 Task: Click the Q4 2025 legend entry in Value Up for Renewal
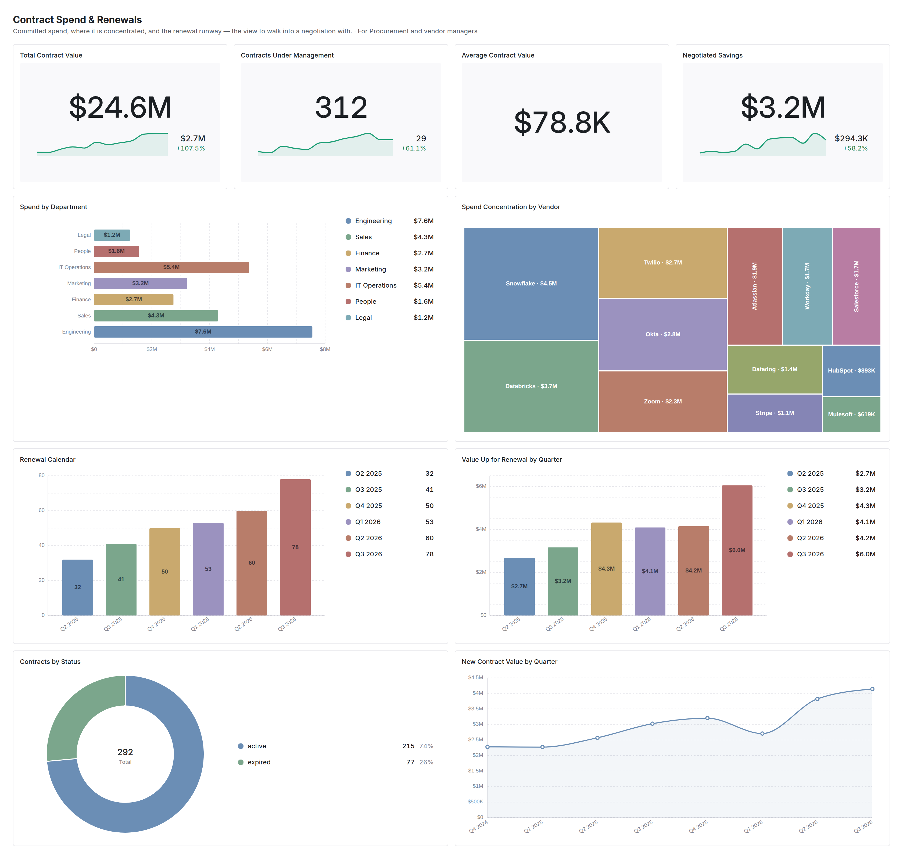click(x=831, y=506)
